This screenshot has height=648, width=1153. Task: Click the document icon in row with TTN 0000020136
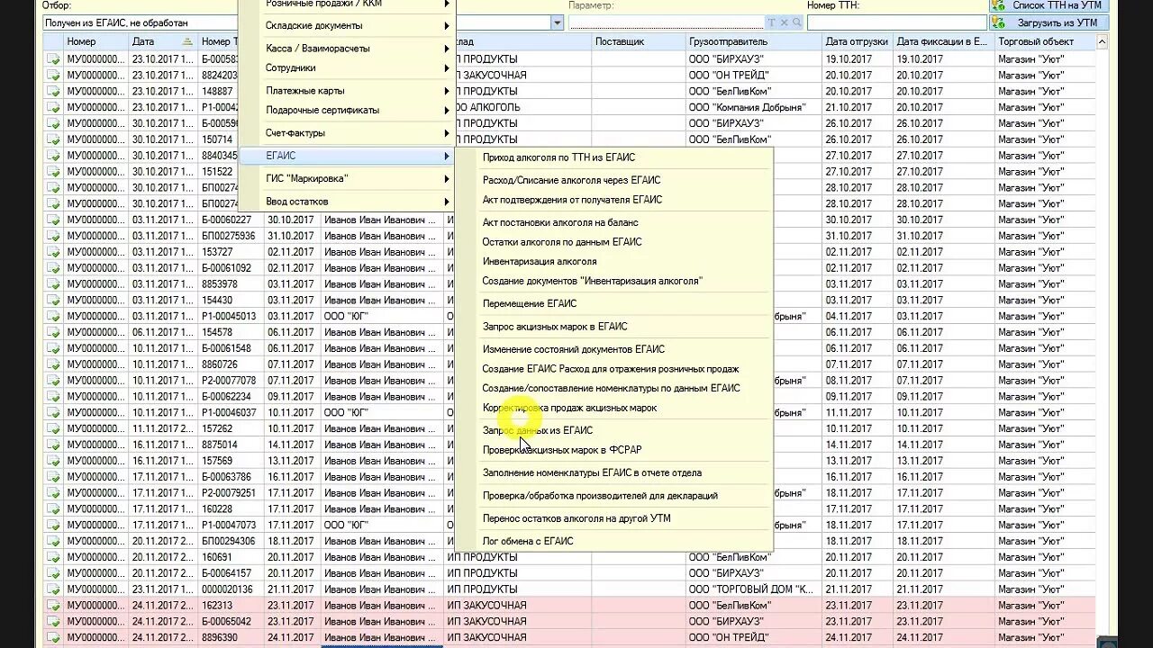53,589
